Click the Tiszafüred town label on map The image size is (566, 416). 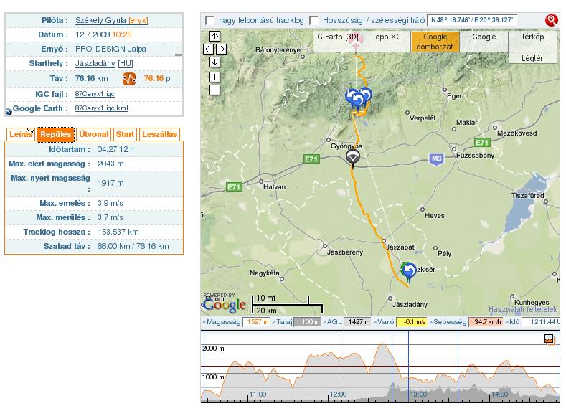(527, 196)
